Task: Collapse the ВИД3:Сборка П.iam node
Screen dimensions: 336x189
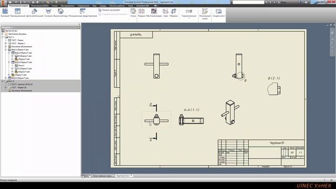Action: tap(9, 62)
